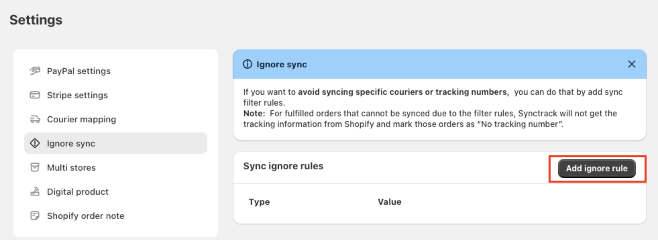Click the info icon in Ignore sync banner
Viewport: 658px width, 240px height.
click(247, 64)
